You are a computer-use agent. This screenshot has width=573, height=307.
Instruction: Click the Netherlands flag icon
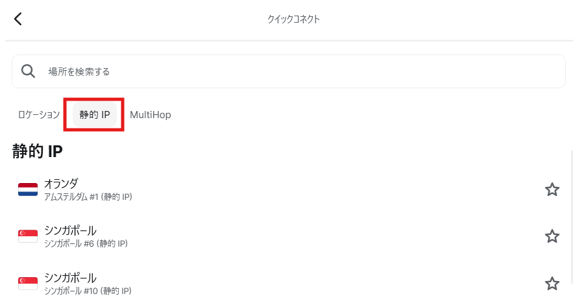[x=28, y=190]
